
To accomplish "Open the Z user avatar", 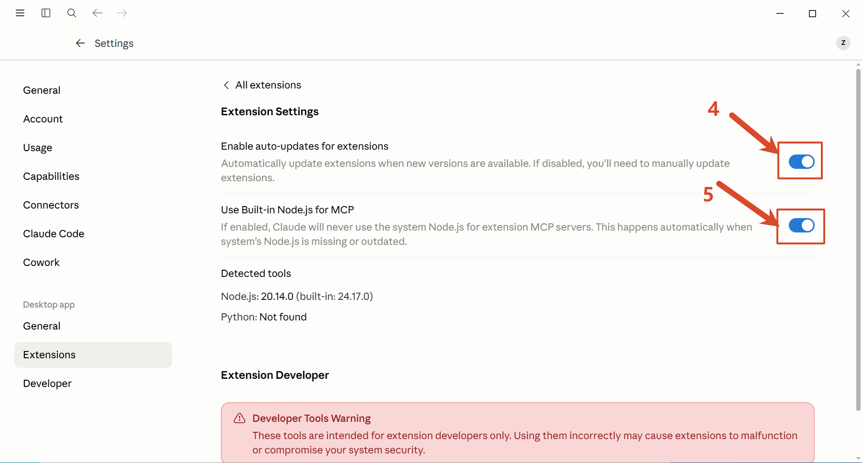I will 843,43.
